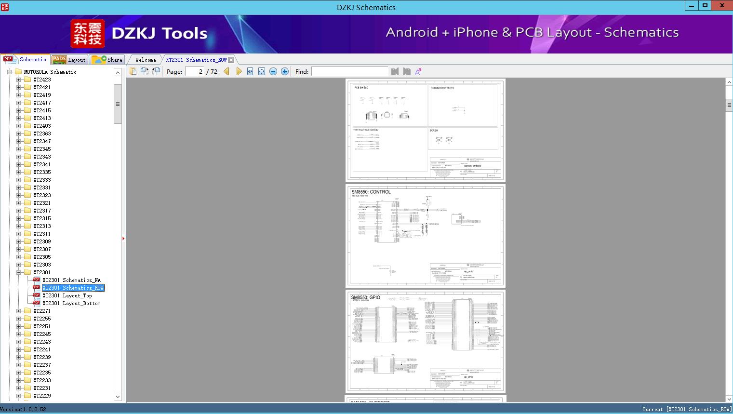This screenshot has width=733, height=414.
Task: Click the PDF icon beside XT2301 Schematics_NA
Action: pyautogui.click(x=36, y=280)
